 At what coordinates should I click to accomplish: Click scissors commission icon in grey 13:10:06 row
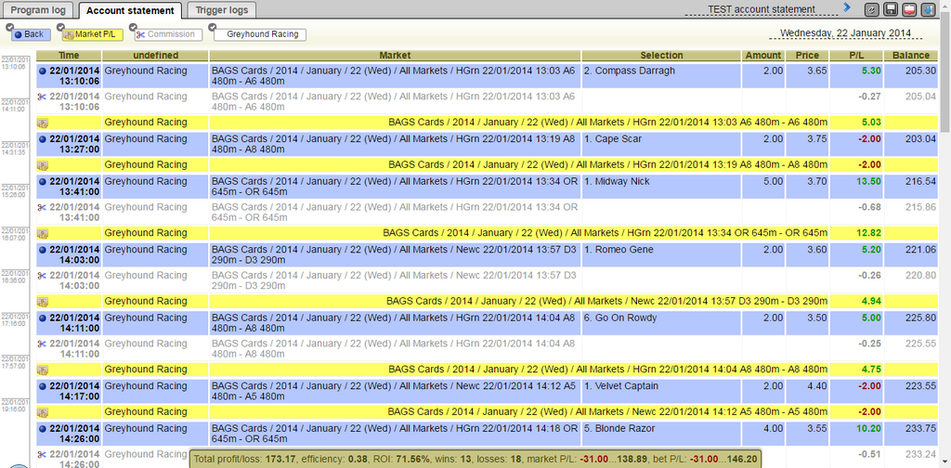pyautogui.click(x=42, y=97)
